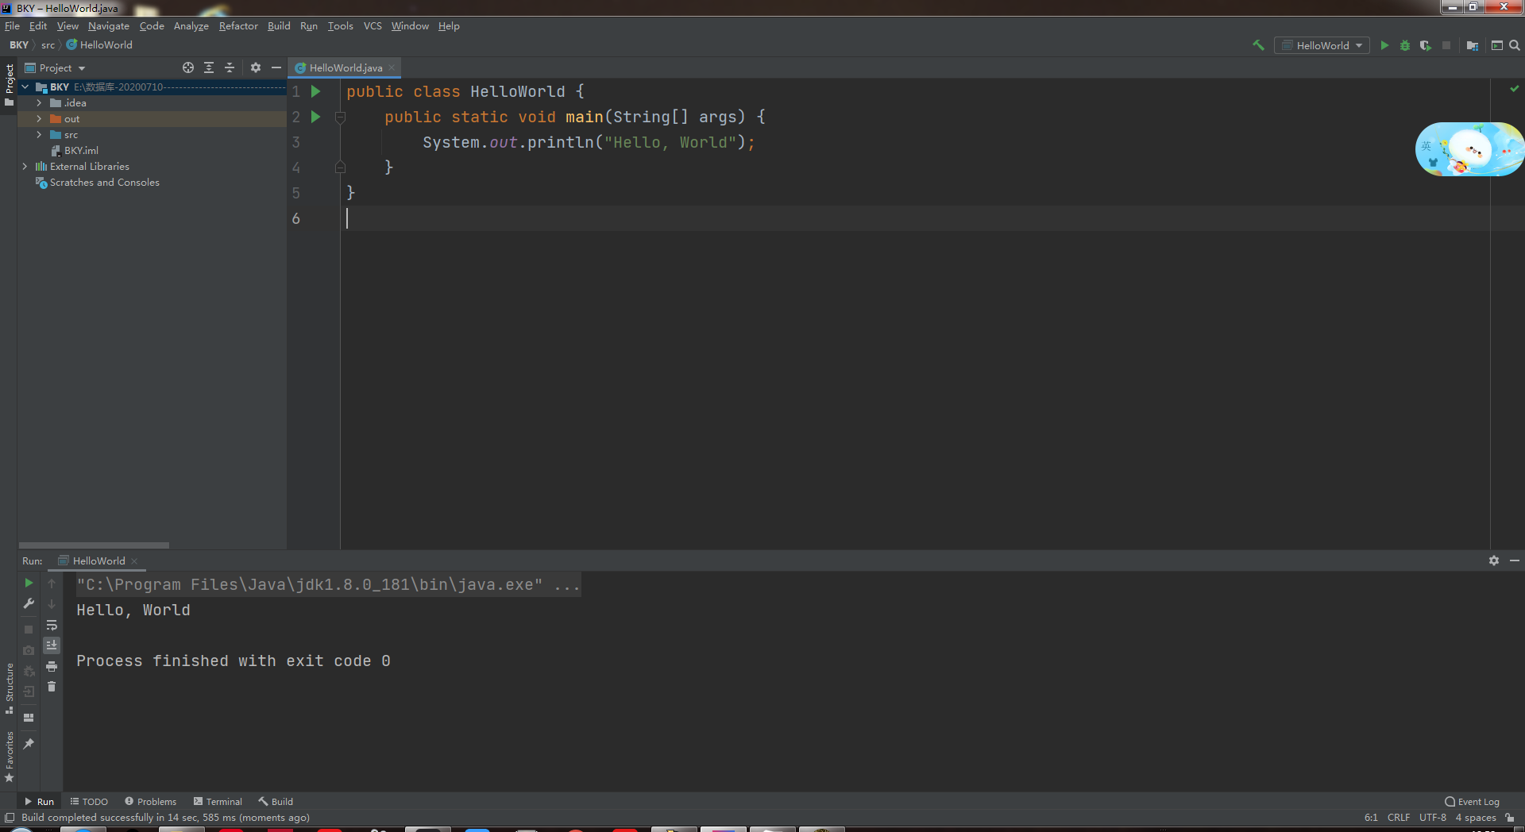Click the Print icon in Run panel
Screen dimensions: 1525x832
(52, 666)
